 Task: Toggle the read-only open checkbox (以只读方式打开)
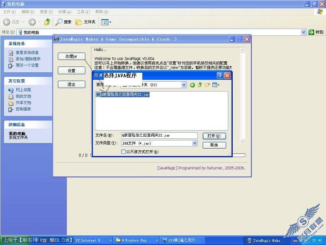tap(123, 151)
